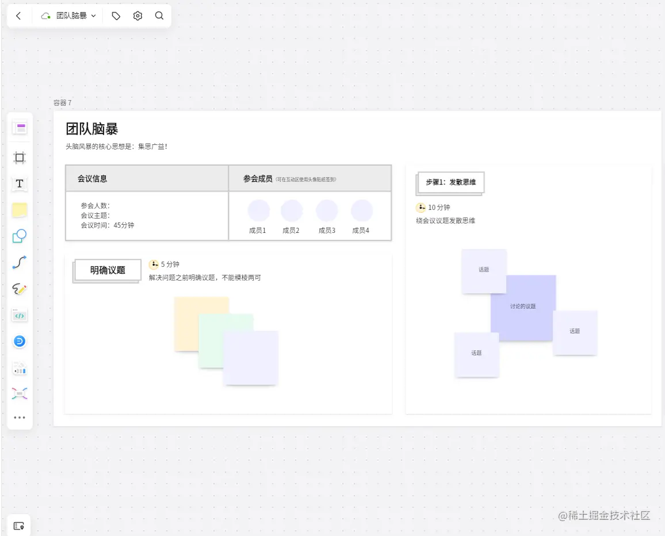Insert a code block
Screen dimensions: 665x536
tap(20, 315)
